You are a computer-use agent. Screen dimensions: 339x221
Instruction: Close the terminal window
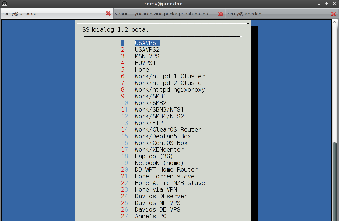334,4
